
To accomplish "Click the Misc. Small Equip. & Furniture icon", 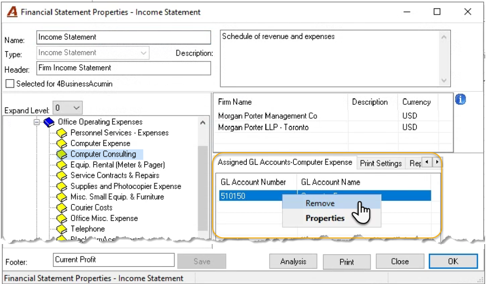I will click(x=62, y=197).
